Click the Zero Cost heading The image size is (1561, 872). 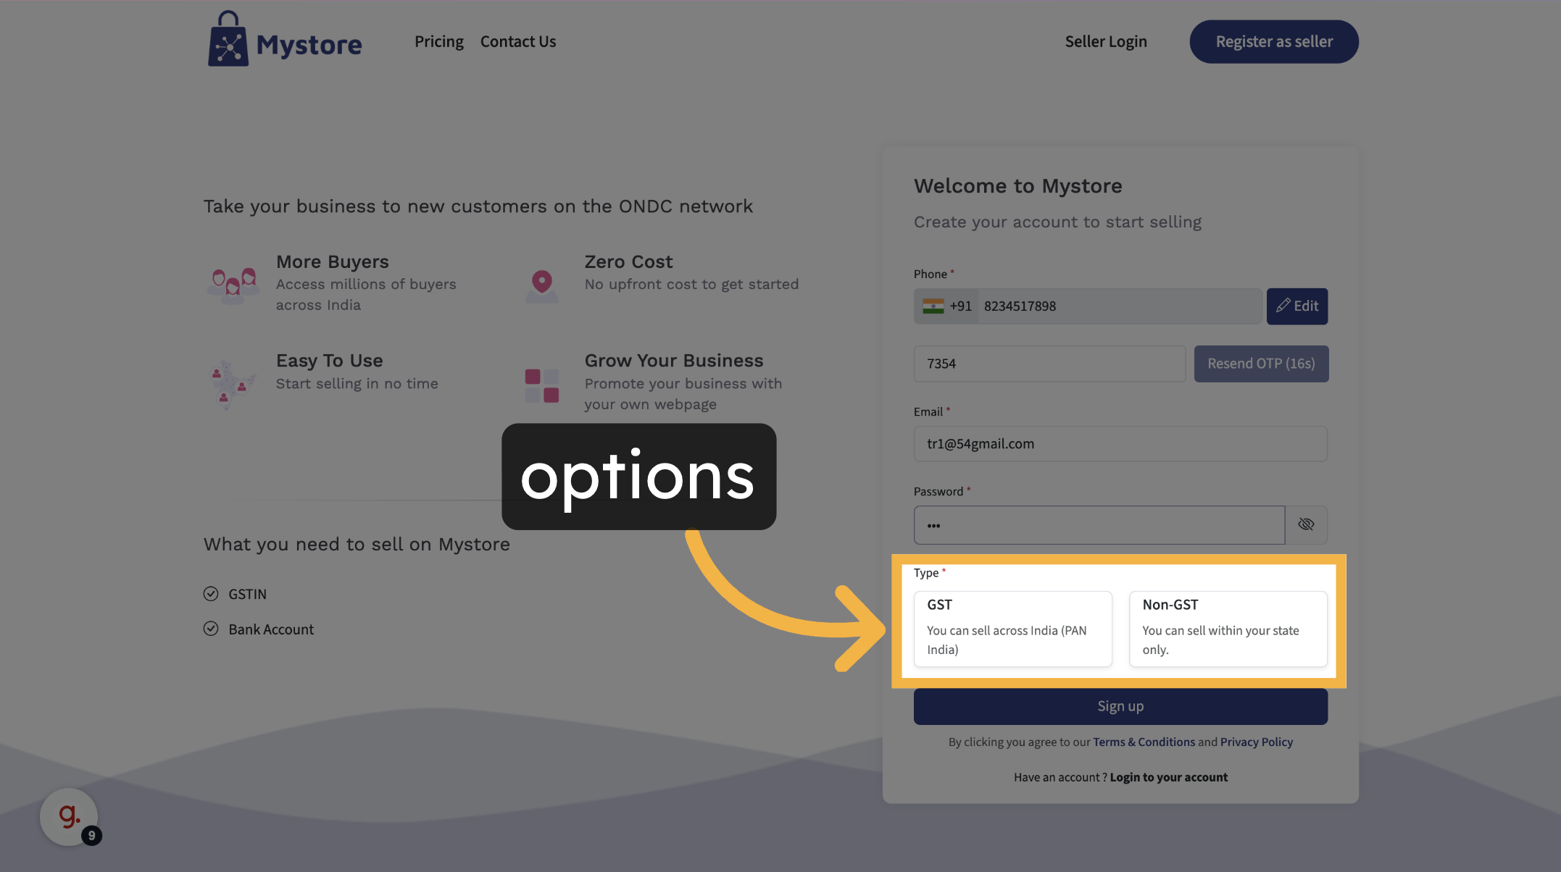628,261
